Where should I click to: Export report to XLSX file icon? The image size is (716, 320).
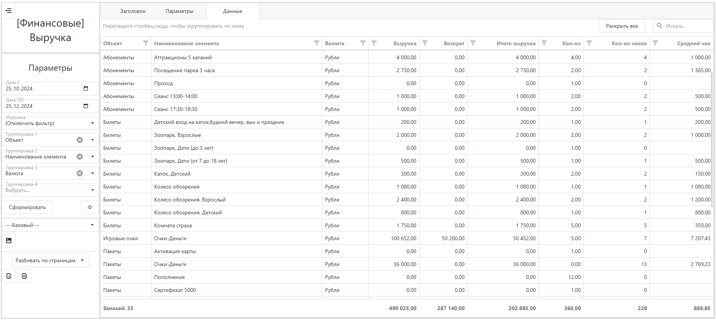coord(9,276)
